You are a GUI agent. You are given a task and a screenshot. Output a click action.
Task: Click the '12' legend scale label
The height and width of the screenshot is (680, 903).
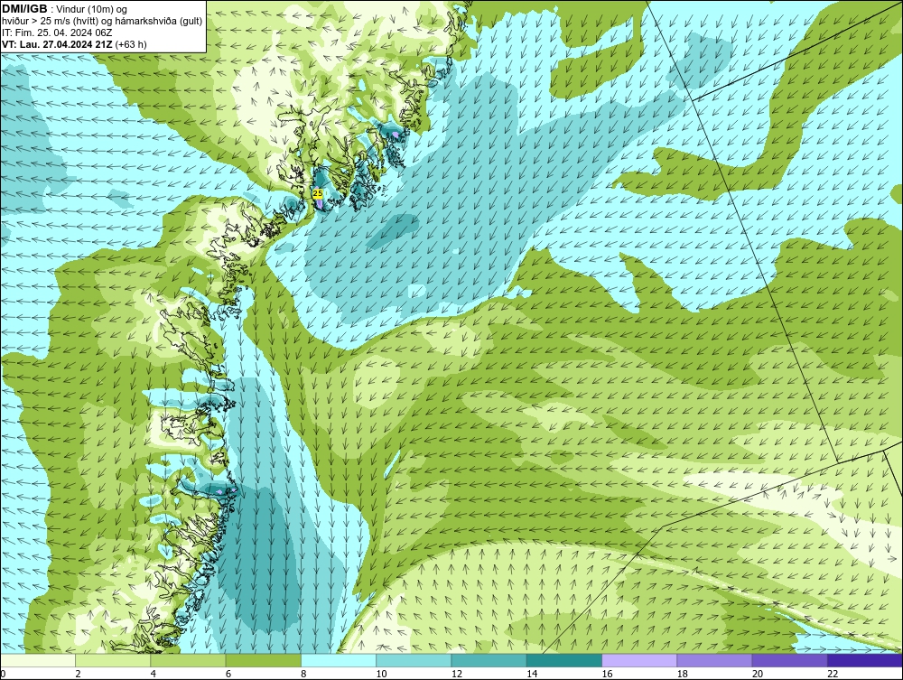click(457, 675)
